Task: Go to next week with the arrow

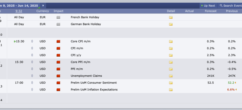Action: coord(43,5)
